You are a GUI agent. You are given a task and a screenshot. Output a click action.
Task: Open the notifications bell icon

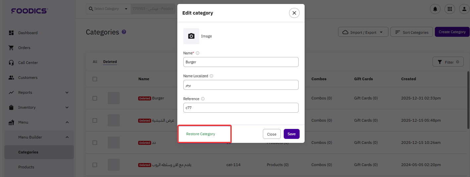click(435, 9)
